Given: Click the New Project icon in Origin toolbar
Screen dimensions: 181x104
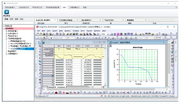Looking at the screenshot, I should [38, 34].
